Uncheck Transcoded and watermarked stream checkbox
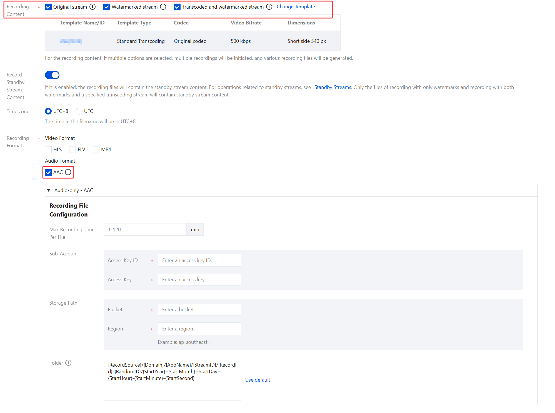The height and width of the screenshot is (413, 555). coord(177,7)
